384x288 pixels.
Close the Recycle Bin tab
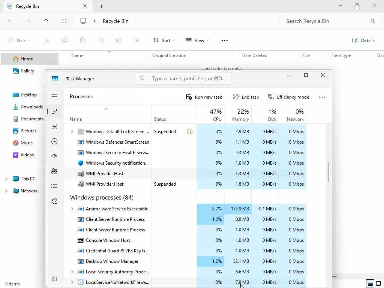click(x=85, y=6)
